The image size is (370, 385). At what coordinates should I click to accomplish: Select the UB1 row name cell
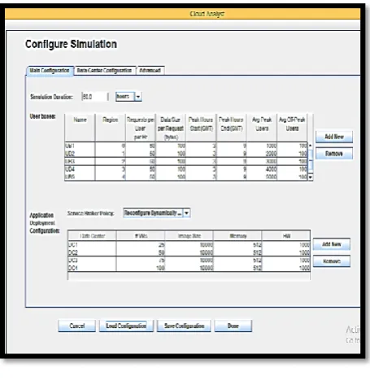click(x=80, y=146)
